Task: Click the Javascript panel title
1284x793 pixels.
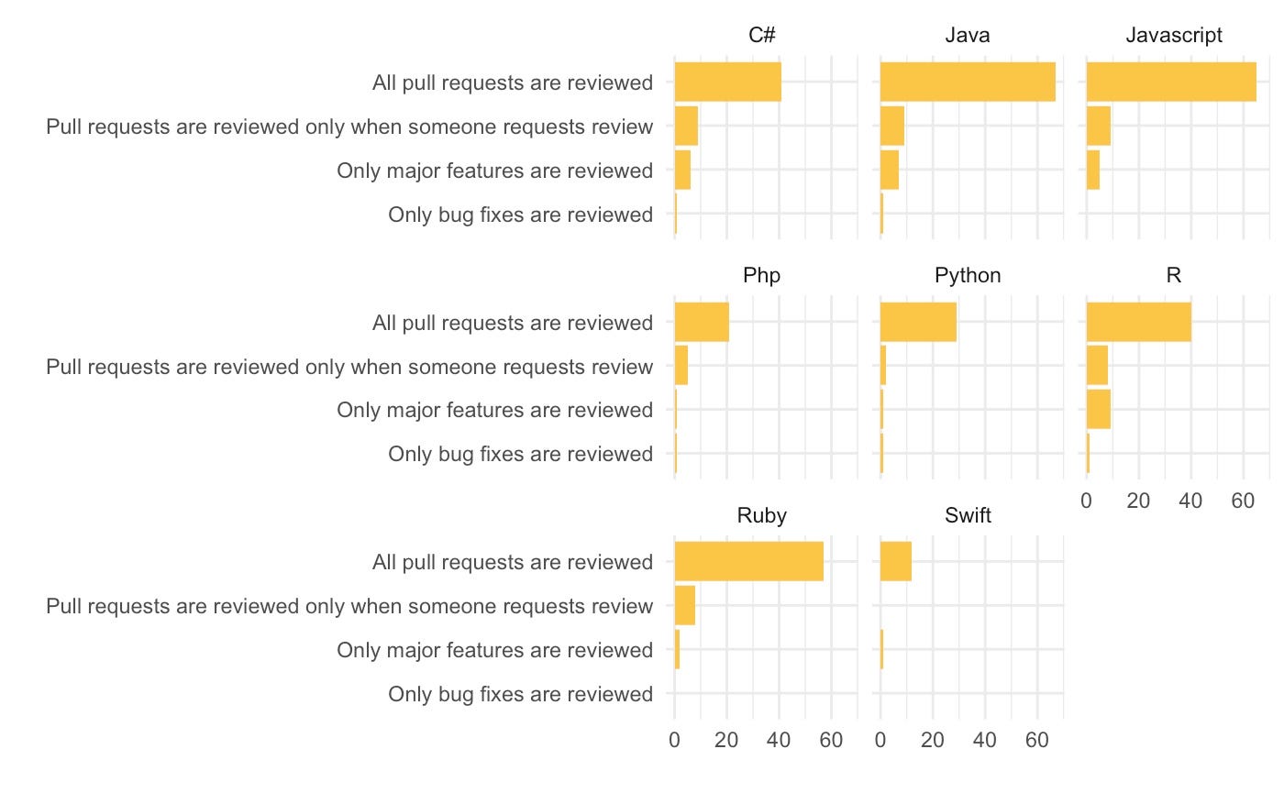Action: click(1174, 36)
